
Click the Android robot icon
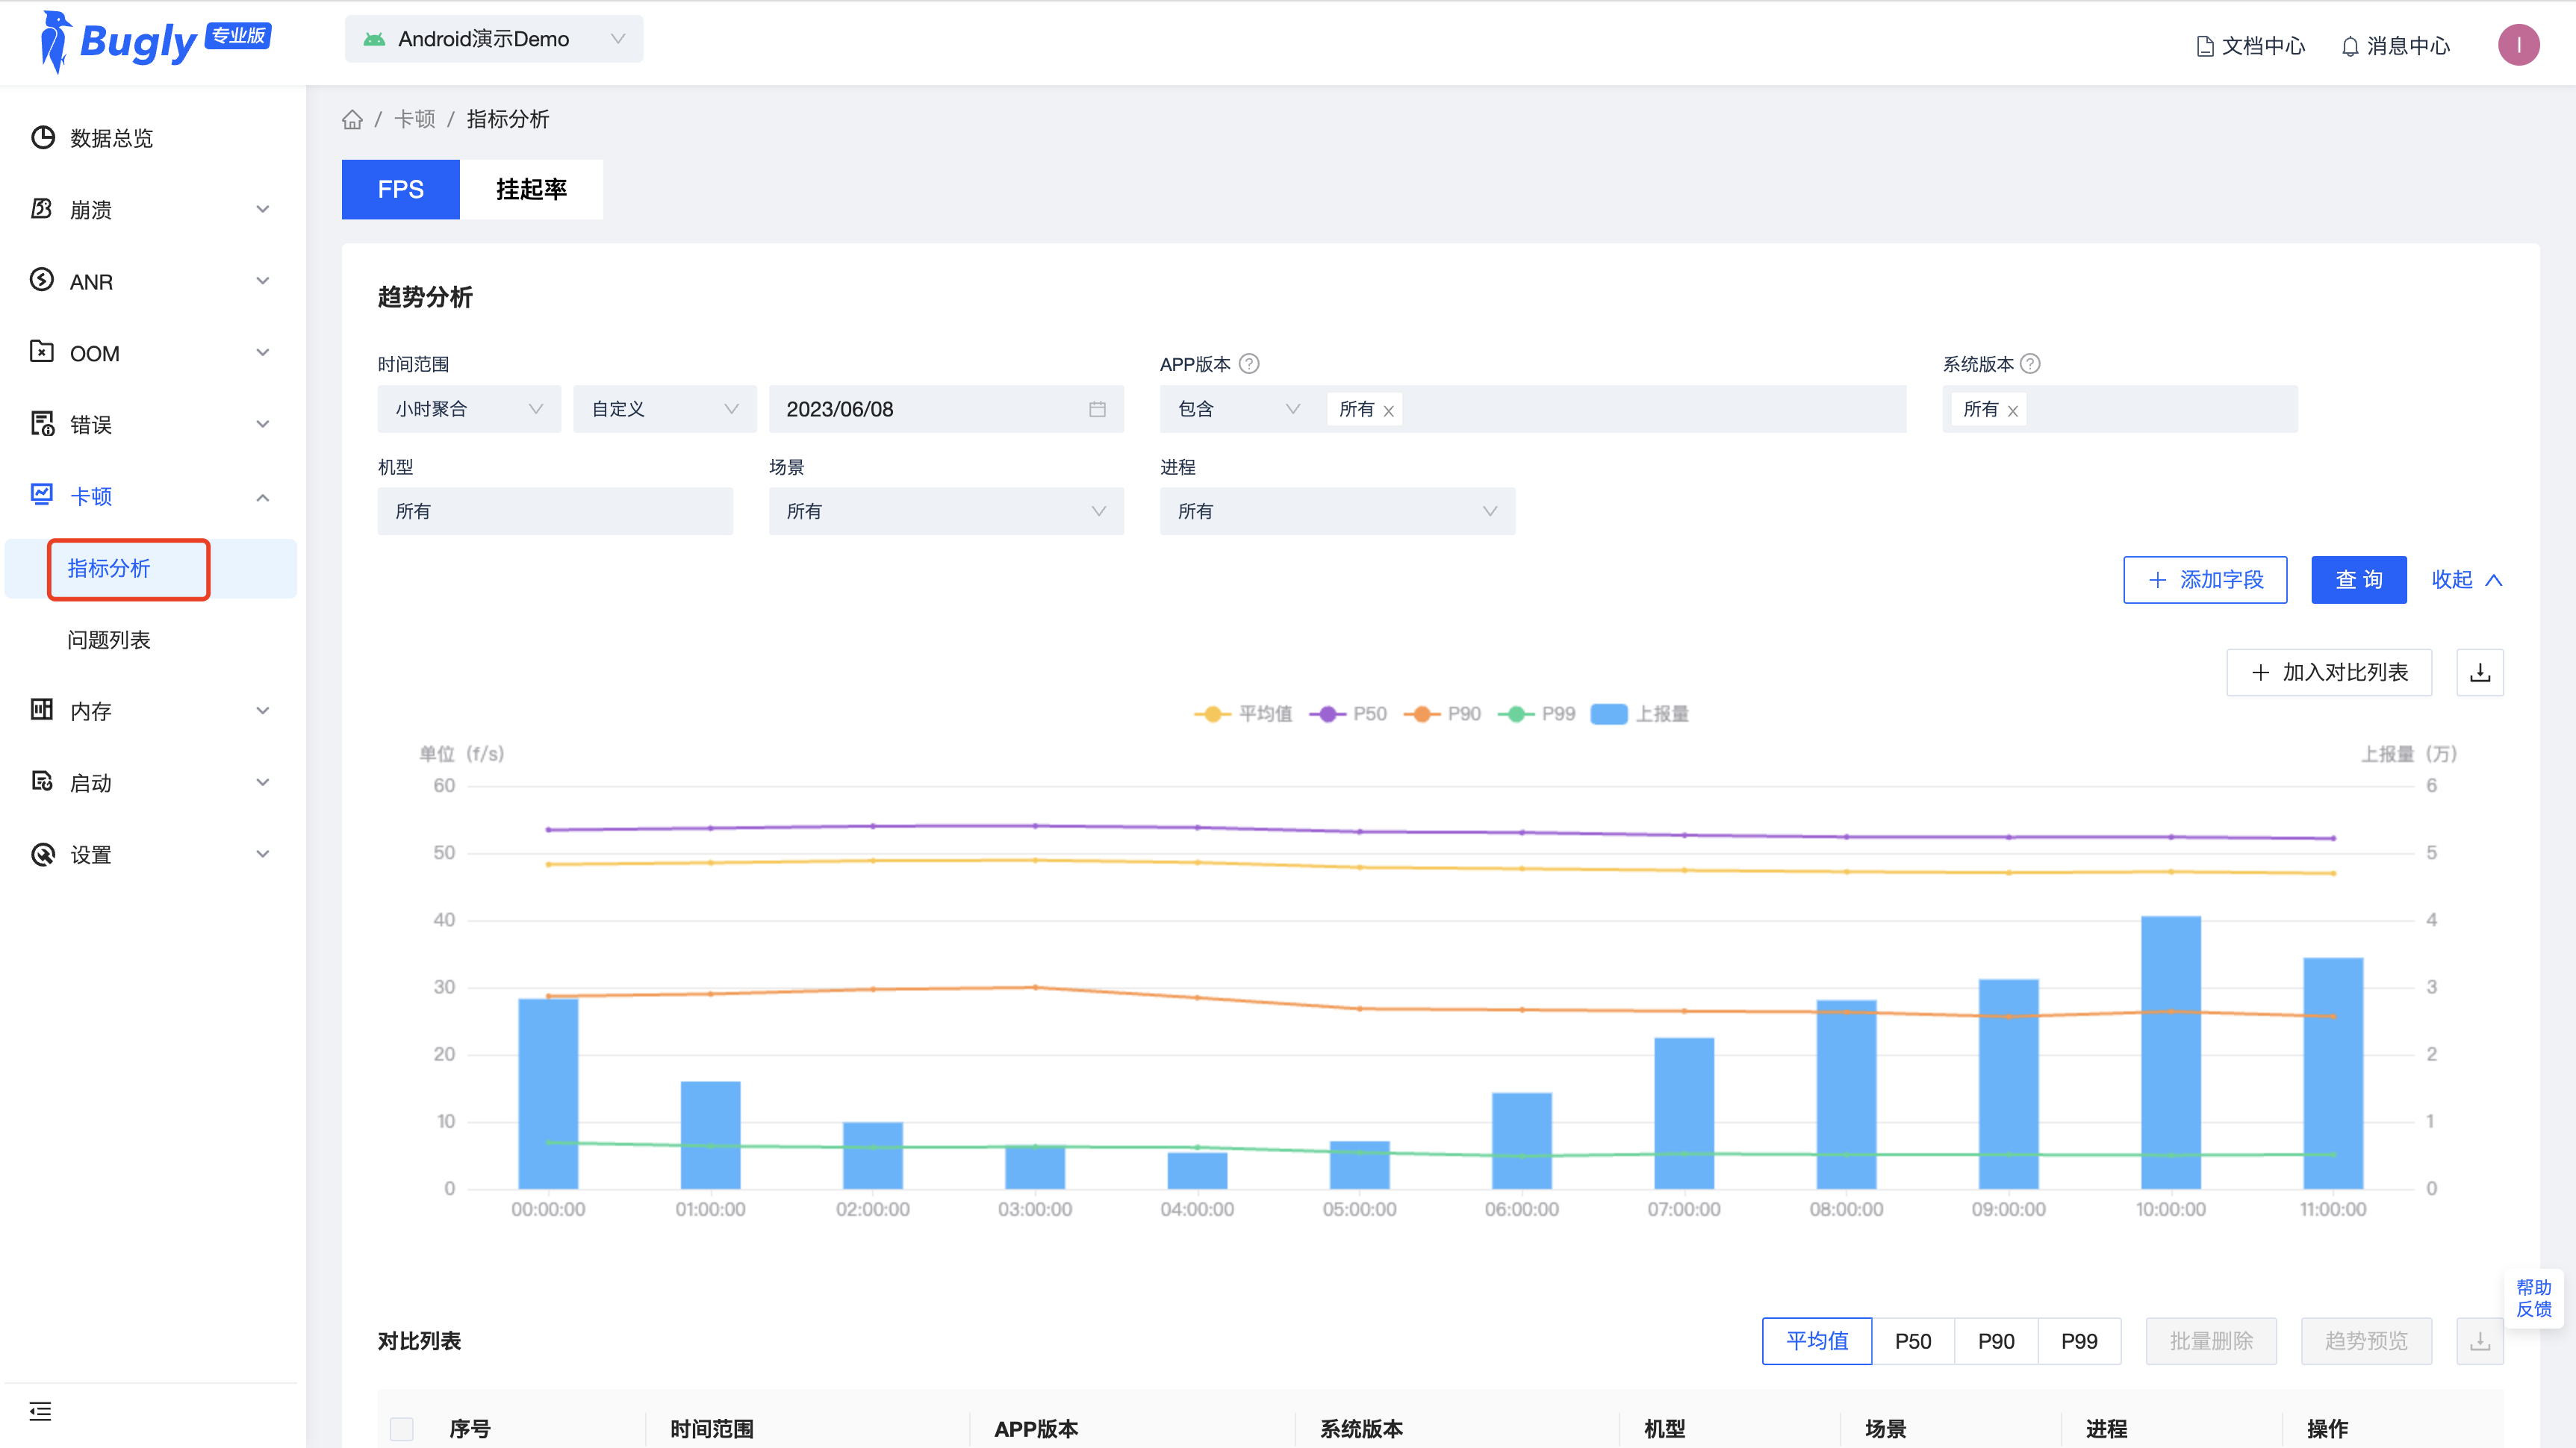374,39
